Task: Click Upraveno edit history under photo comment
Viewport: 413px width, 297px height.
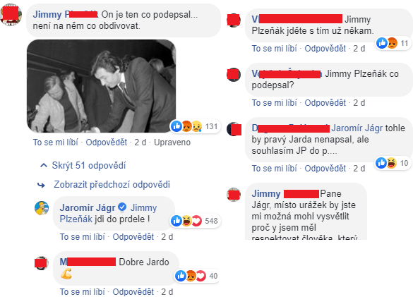Action: point(172,143)
